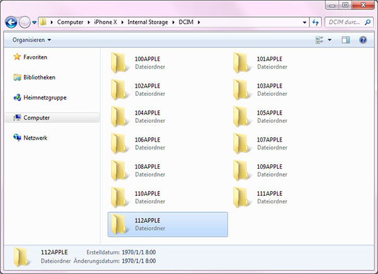Refresh the DCIM folder view
Viewport: 378px width, 274px height.
click(316, 23)
